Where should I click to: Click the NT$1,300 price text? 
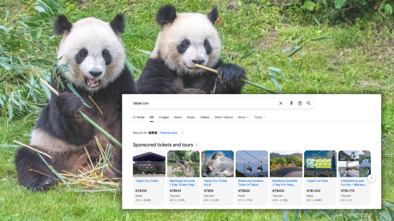coord(313,191)
